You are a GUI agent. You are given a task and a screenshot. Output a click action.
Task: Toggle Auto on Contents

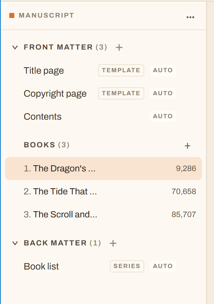163,116
